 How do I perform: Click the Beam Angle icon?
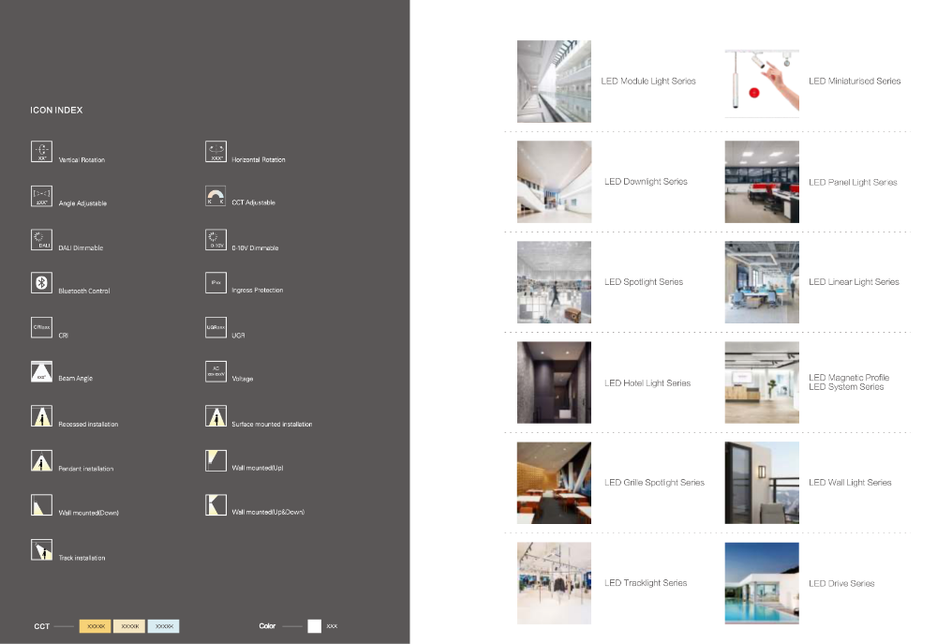pos(42,371)
